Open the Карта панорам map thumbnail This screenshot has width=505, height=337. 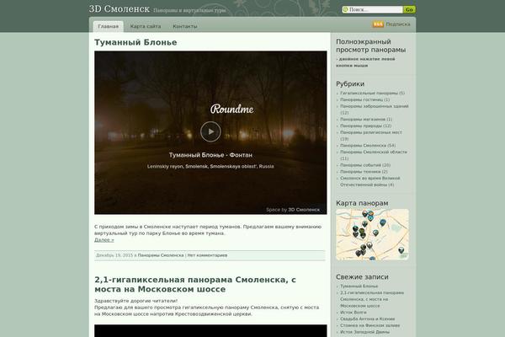372,234
